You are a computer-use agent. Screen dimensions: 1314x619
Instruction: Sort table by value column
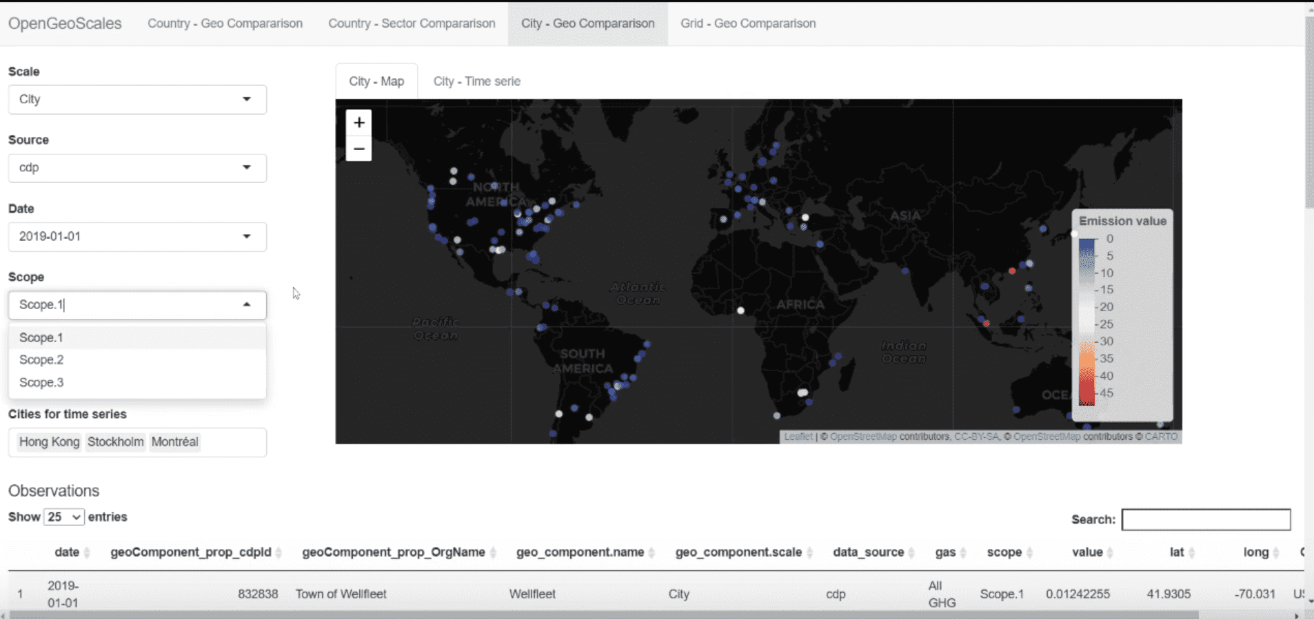pos(1087,552)
